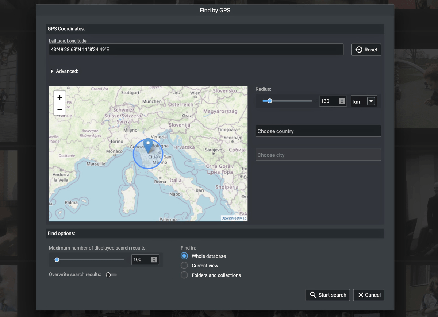The width and height of the screenshot is (438, 317).
Task: Increment the radius value with the stepper
Action: coord(342,99)
